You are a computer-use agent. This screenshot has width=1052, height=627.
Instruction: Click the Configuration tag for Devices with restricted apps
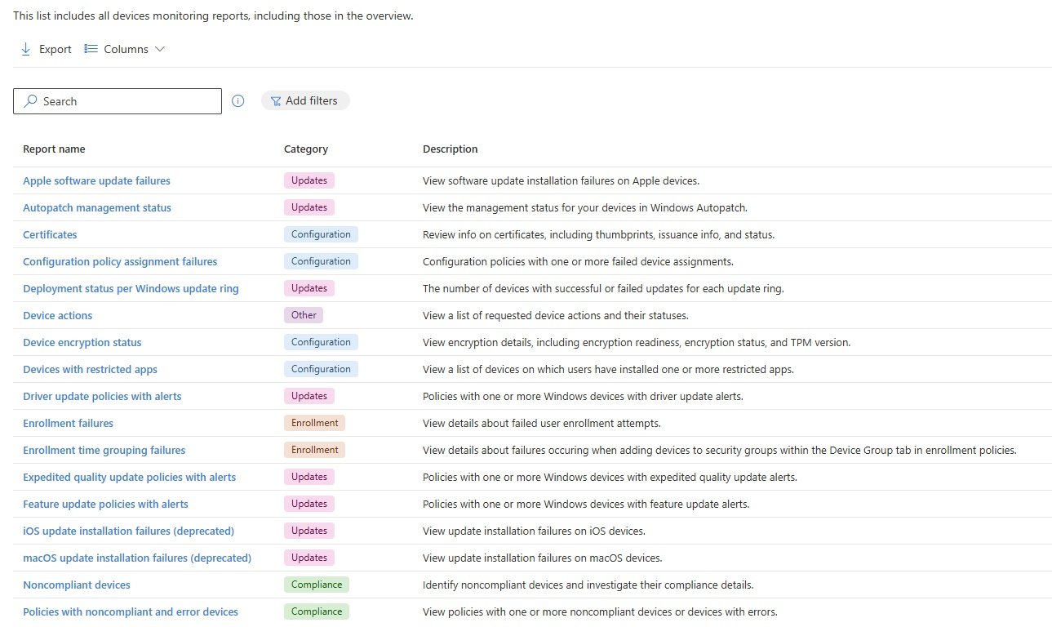321,369
